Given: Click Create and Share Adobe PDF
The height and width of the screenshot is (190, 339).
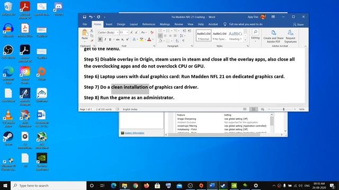Looking at the screenshot, I should tap(273, 36).
